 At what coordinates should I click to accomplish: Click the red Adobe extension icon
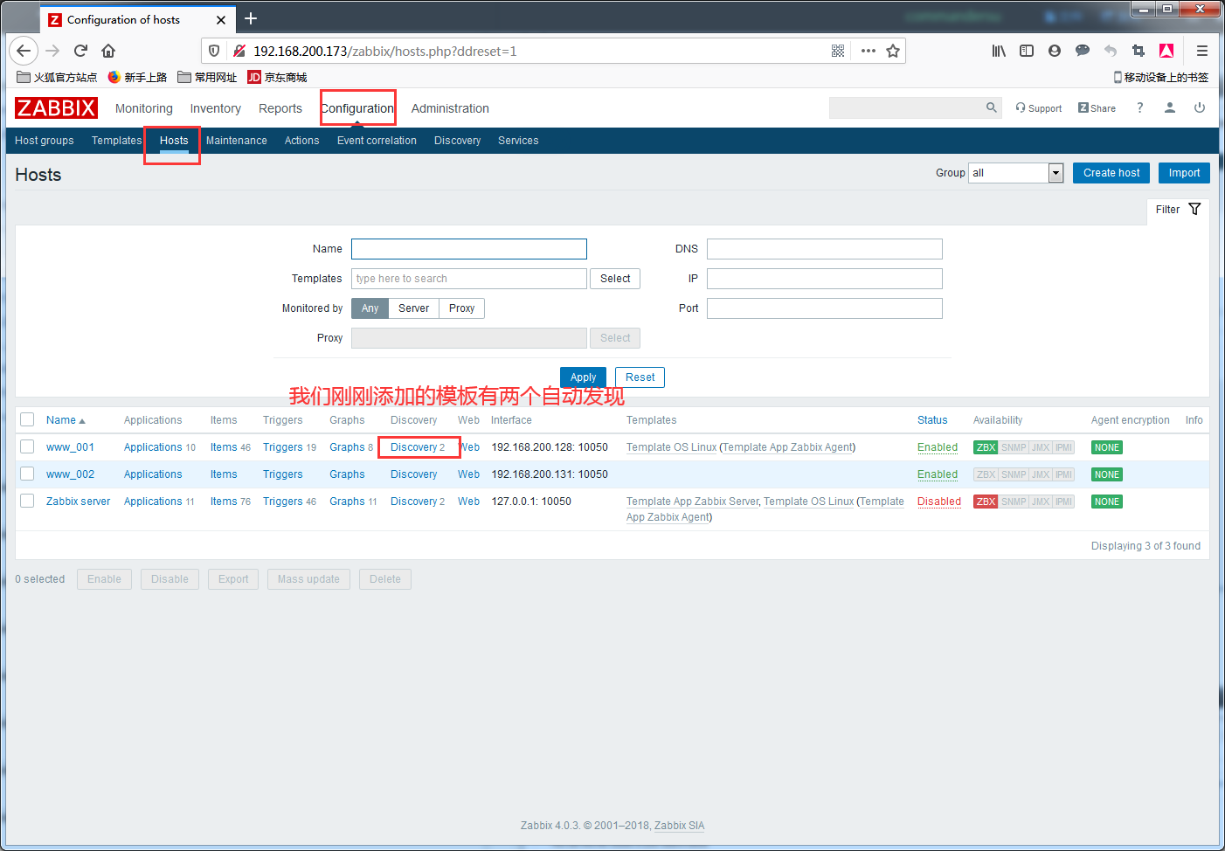1166,51
